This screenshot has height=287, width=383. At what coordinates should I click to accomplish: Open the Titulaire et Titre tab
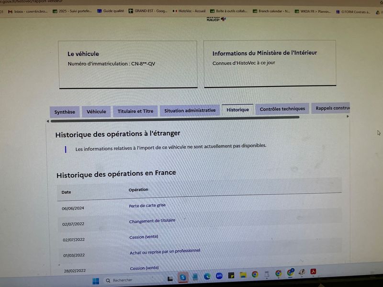[x=135, y=111]
